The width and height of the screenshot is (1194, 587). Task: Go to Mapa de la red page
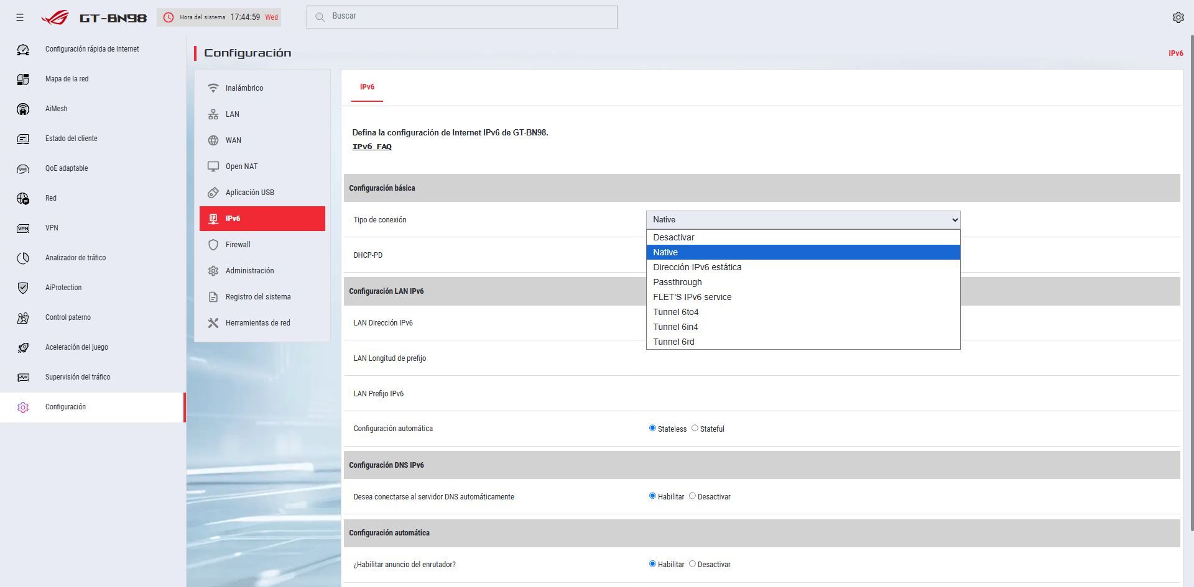(x=93, y=79)
